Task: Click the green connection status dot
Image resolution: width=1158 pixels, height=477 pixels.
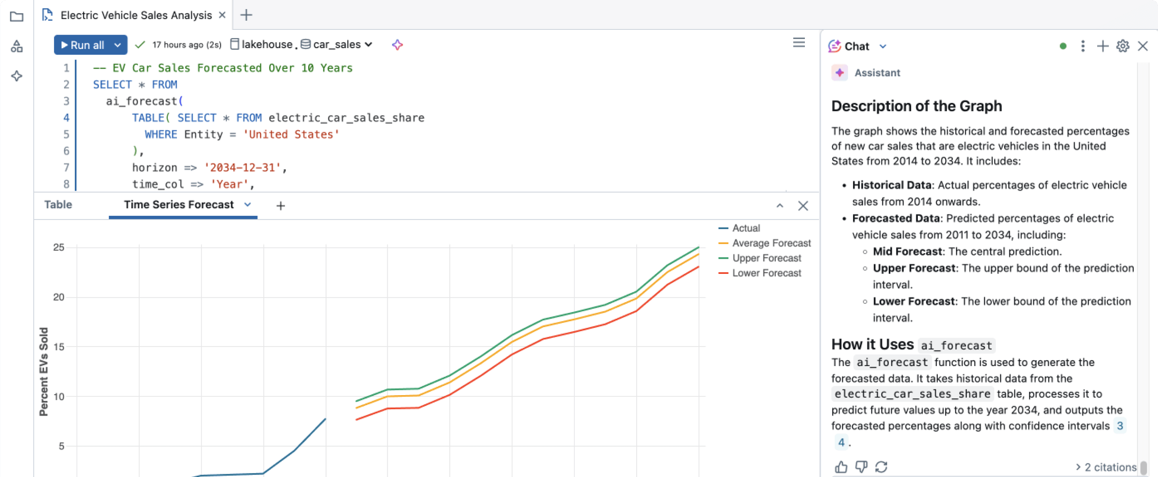Action: [1063, 46]
